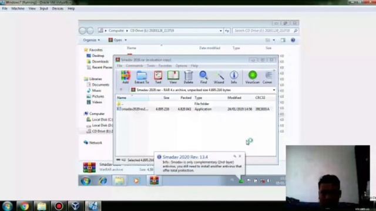Sort WinRAR list by Packed column
The height and width of the screenshot is (211, 376).
(186, 98)
